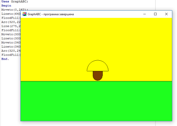Click the 'Begin' keyword in code
The image size is (177, 126).
click(6, 6)
